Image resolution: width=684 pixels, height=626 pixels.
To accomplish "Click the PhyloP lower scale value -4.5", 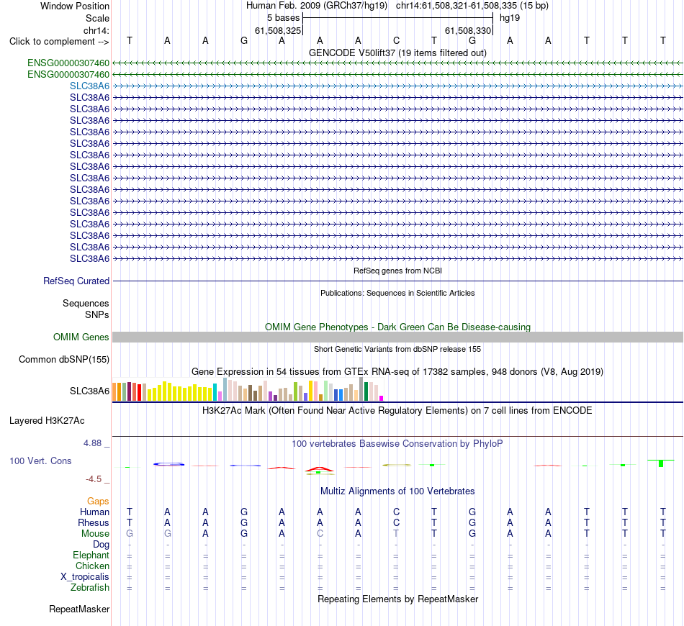I will pyautogui.click(x=94, y=479).
